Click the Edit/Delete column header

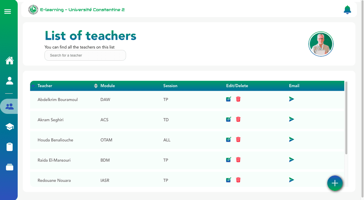coord(237,86)
